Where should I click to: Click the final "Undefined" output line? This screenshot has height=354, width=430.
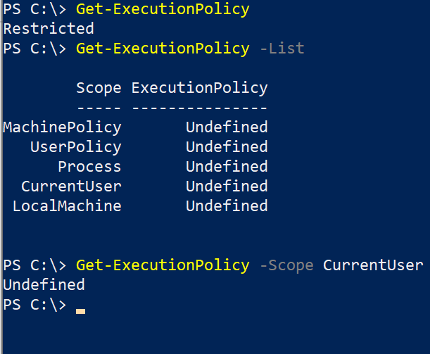point(44,285)
